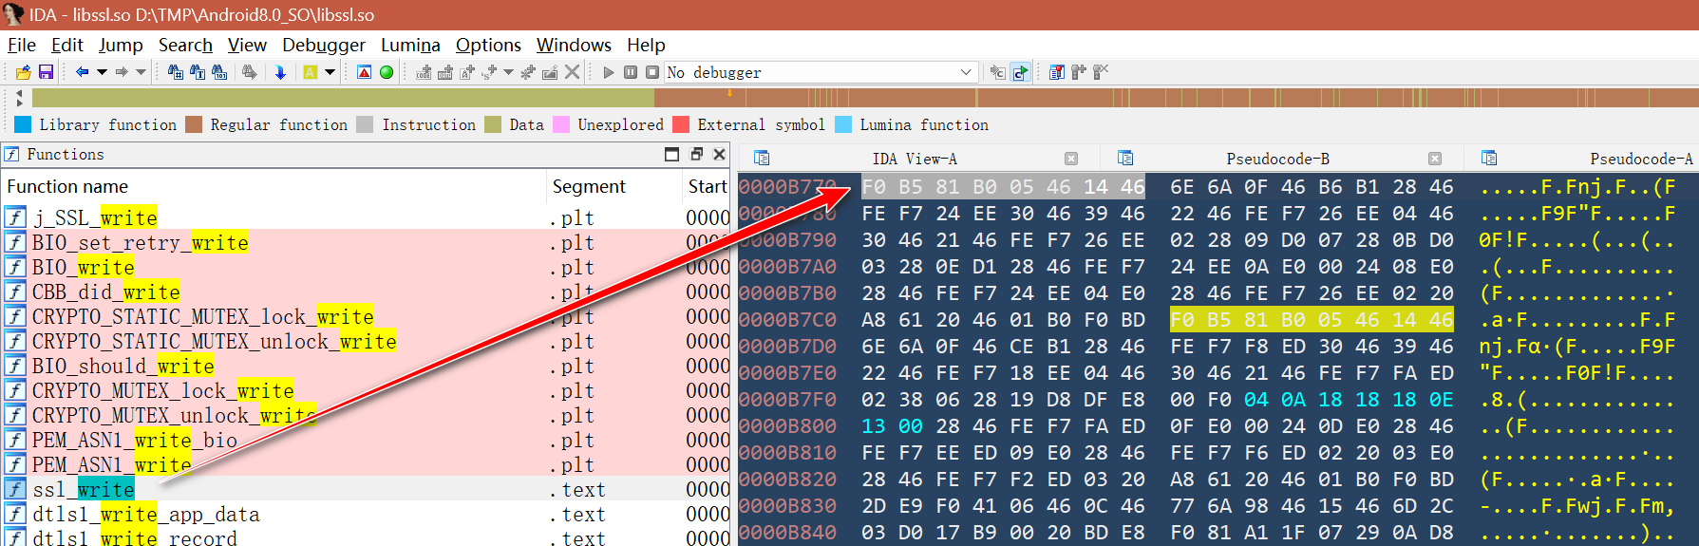This screenshot has width=1699, height=546.
Task: Pause the process with the pause button
Action: [x=631, y=72]
